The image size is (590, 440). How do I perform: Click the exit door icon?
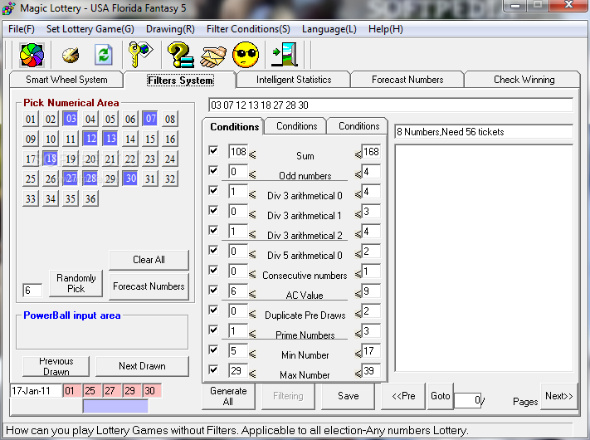(285, 55)
